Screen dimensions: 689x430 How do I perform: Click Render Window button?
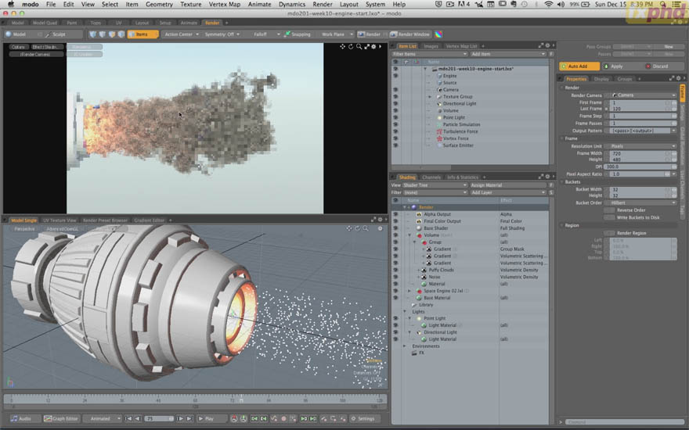(x=409, y=34)
